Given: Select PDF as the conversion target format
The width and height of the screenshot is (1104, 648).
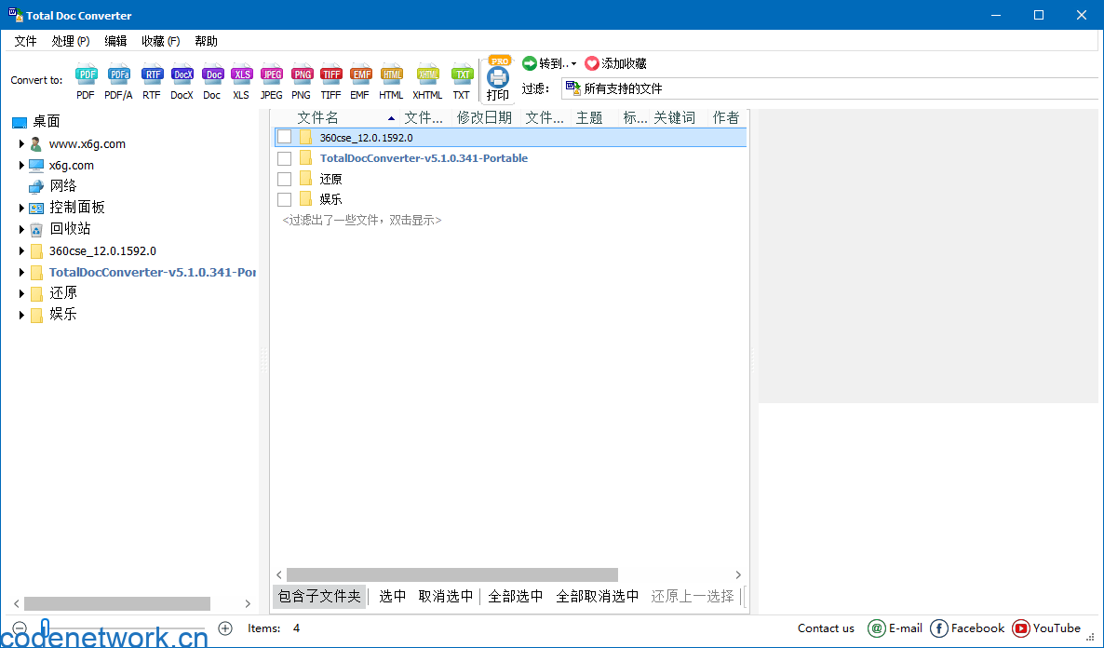Looking at the screenshot, I should point(86,74).
